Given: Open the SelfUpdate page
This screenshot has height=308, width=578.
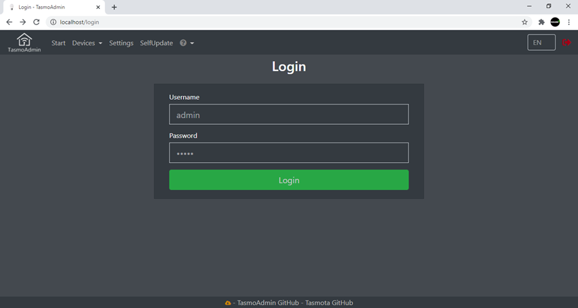Looking at the screenshot, I should 156,43.
